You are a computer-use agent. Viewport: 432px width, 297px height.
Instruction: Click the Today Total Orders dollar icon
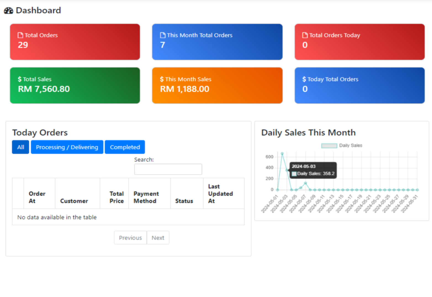pyautogui.click(x=304, y=79)
